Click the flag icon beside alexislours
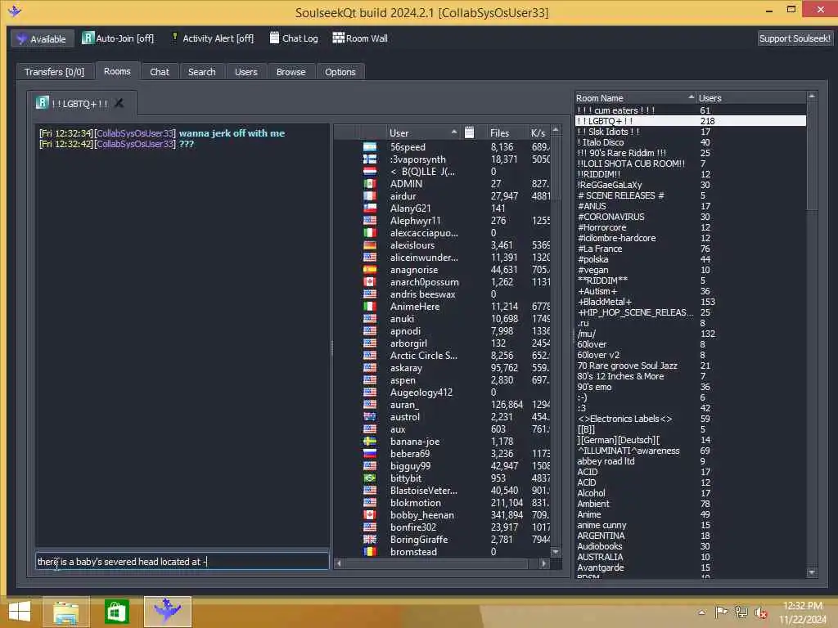Viewport: 838px width, 628px height. click(370, 245)
